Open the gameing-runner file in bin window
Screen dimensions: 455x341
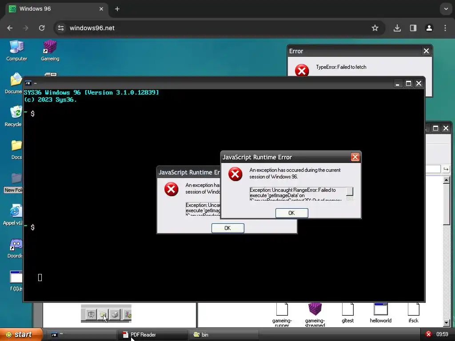click(x=282, y=315)
